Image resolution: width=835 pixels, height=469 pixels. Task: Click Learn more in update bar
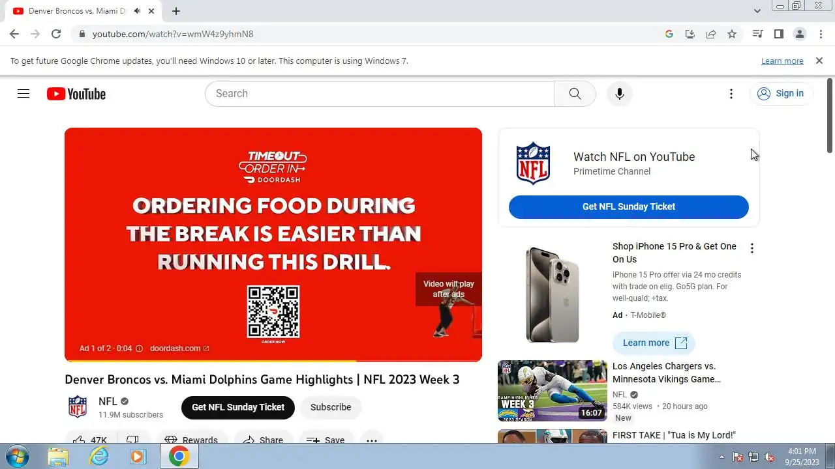tap(782, 61)
